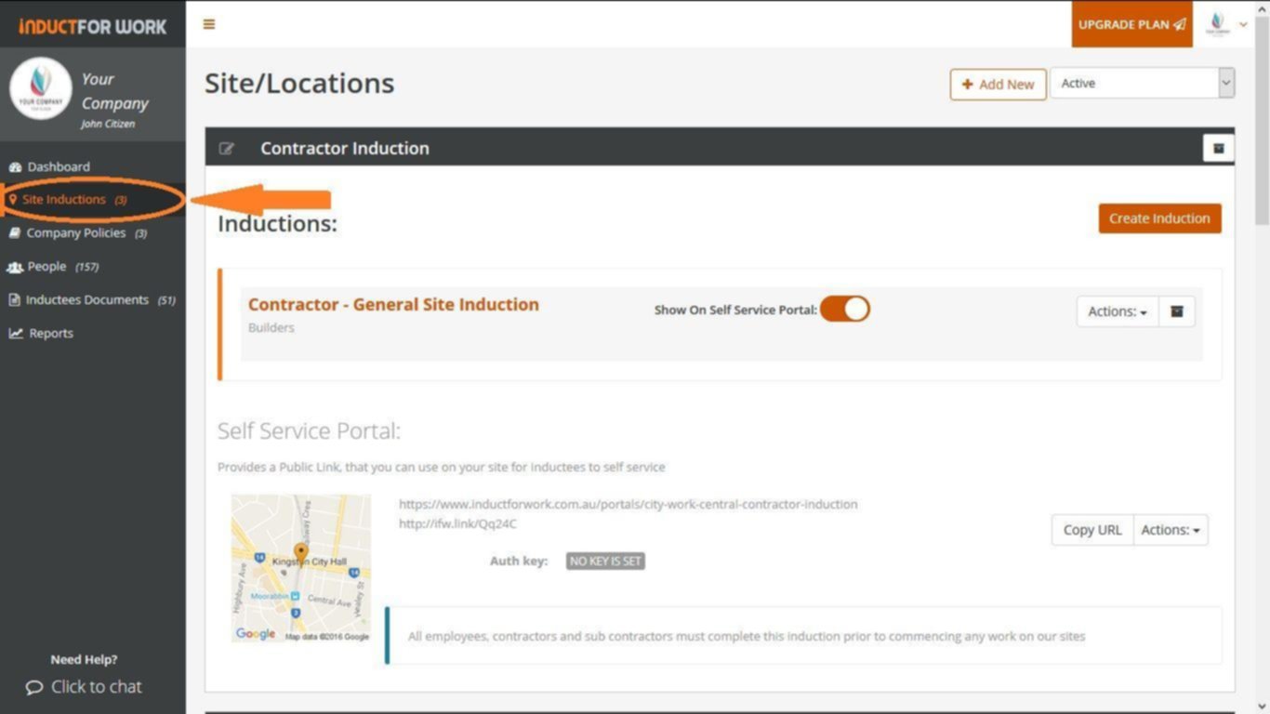This screenshot has width=1270, height=714.
Task: Open the user account avatar in top bar
Action: [x=1217, y=24]
